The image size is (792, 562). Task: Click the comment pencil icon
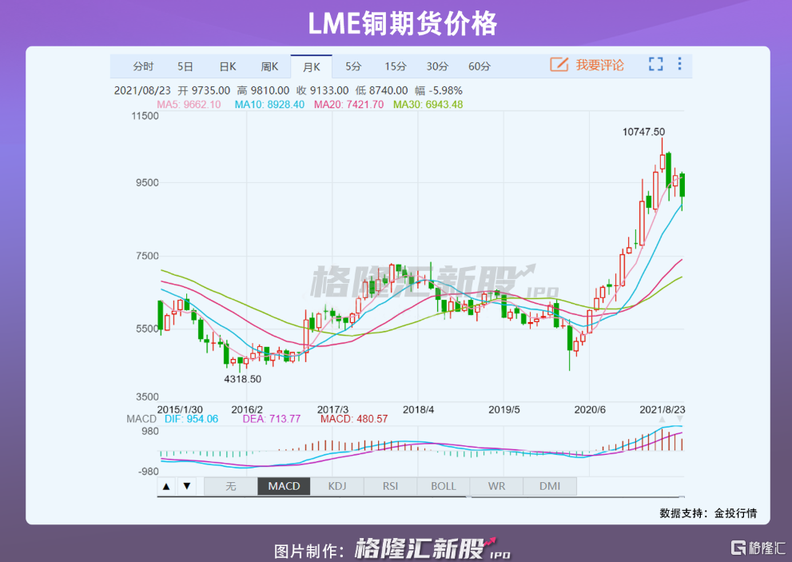click(559, 65)
